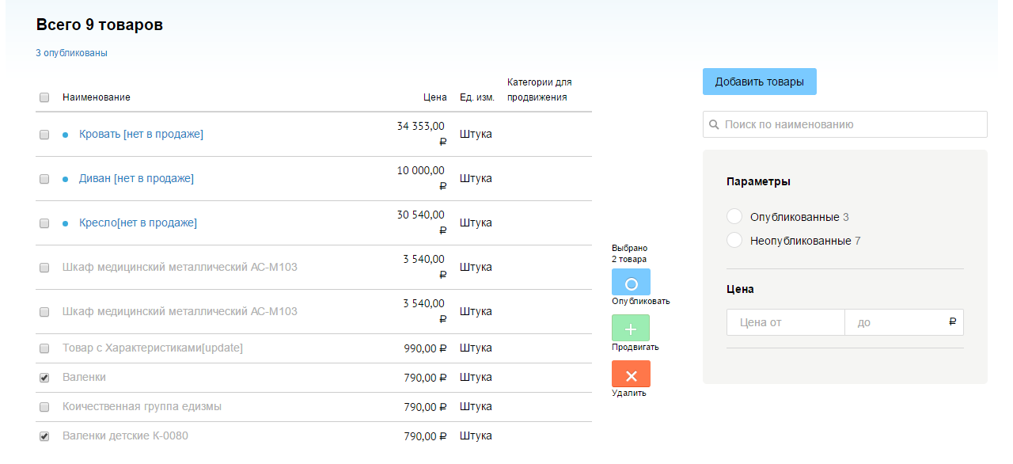Select the Опубликованные radio filter
This screenshot has height=464, width=1013.
[734, 217]
